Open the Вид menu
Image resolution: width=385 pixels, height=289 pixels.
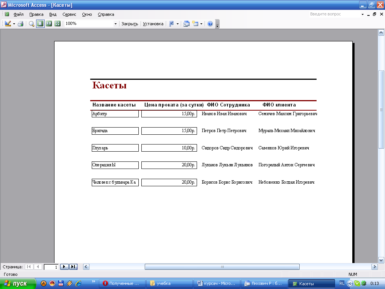pos(53,14)
